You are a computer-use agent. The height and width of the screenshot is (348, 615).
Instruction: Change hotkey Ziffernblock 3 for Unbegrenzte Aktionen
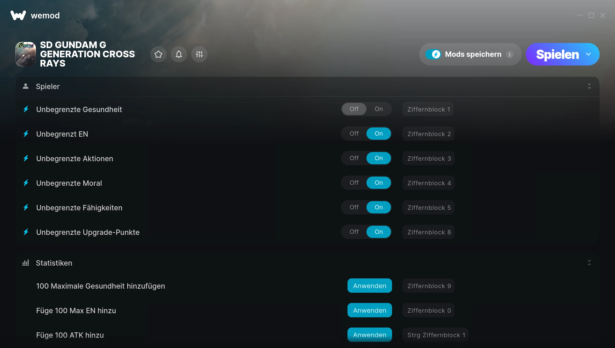(429, 158)
